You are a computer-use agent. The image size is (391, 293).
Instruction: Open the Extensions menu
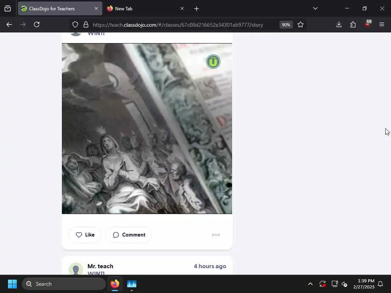click(x=353, y=24)
